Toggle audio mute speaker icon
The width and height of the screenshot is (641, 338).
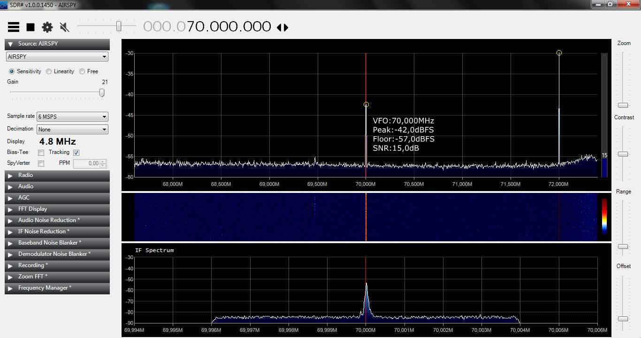[65, 27]
